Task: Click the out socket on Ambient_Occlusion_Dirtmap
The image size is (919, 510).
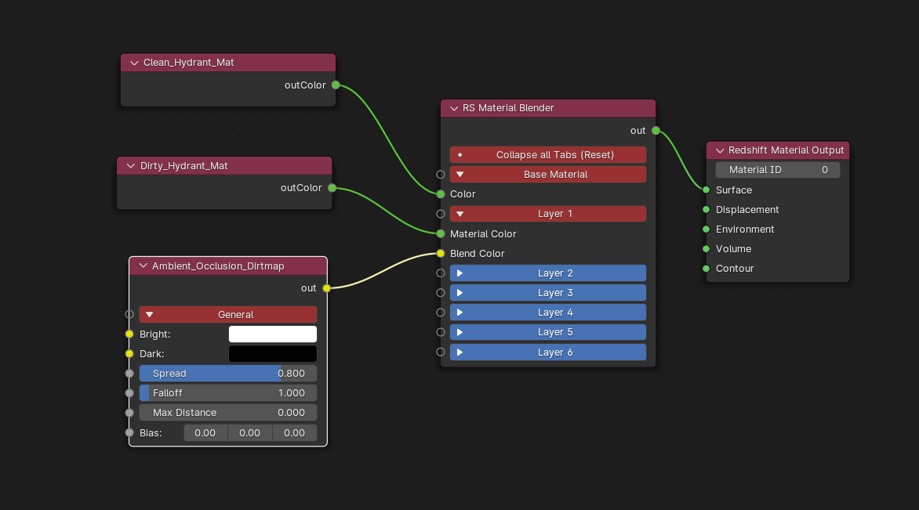Action: 326,288
